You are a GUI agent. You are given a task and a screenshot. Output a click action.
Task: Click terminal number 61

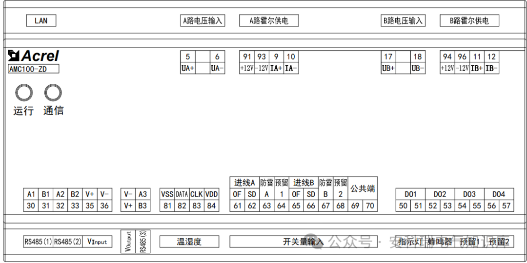[237, 206]
